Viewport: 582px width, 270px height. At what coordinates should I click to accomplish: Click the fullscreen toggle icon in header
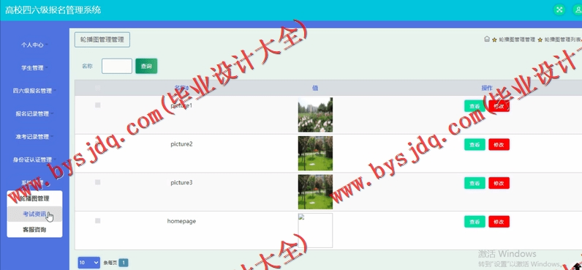[559, 10]
